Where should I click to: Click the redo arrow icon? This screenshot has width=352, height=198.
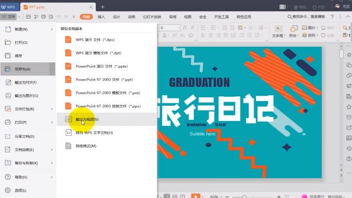click(x=66, y=16)
